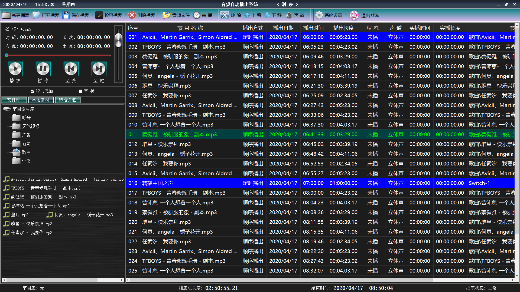The height and width of the screenshot is (292, 520).
Task: Click playlist vertical scrollbar down arrow
Action: tap(517, 276)
